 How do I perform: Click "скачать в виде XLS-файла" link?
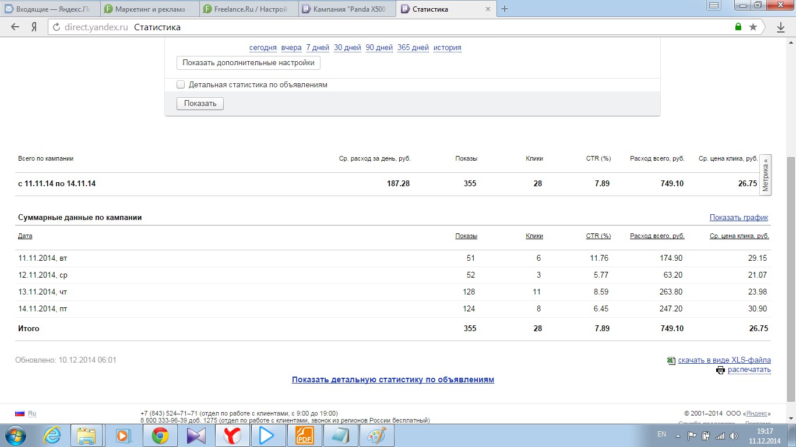click(724, 360)
